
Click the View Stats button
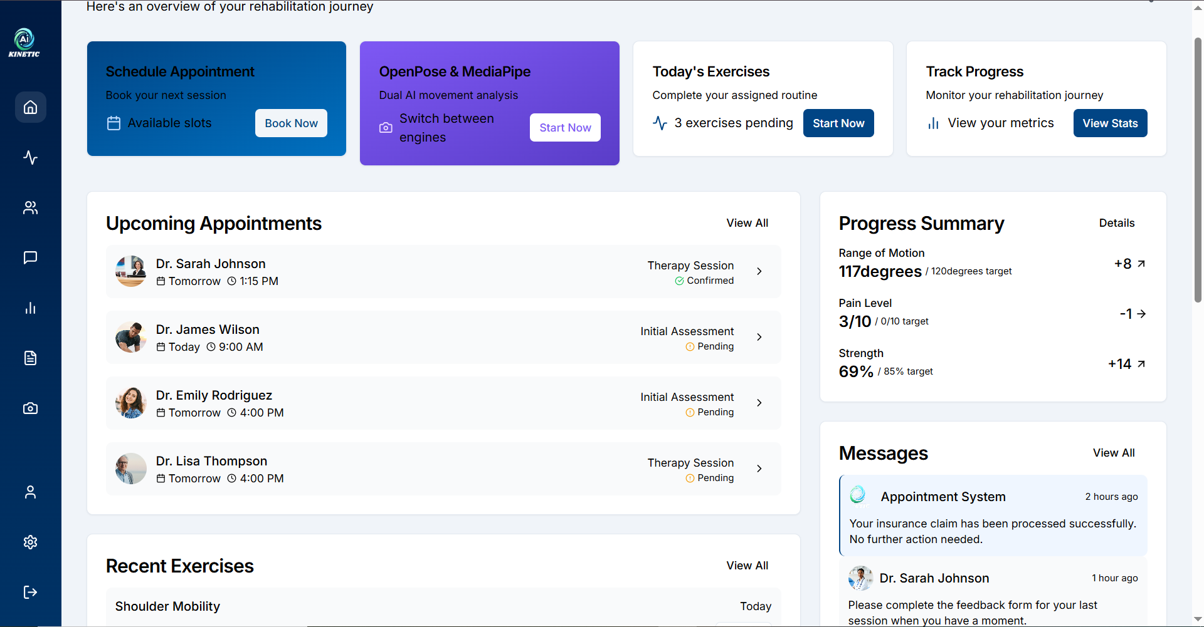(x=1110, y=123)
